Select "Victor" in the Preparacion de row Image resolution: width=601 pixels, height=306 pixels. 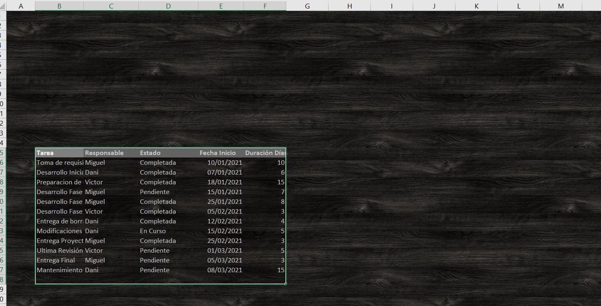point(111,182)
